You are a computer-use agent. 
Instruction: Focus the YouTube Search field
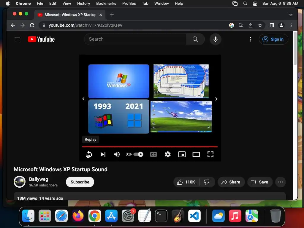135,39
